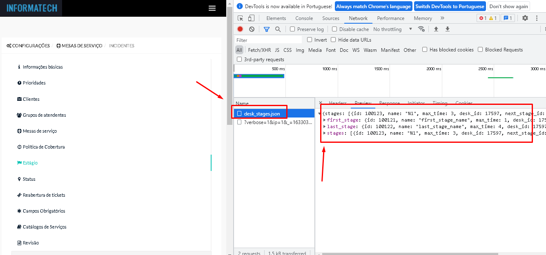Select the inspect element picker icon
The width and height of the screenshot is (546, 255).
[241, 18]
